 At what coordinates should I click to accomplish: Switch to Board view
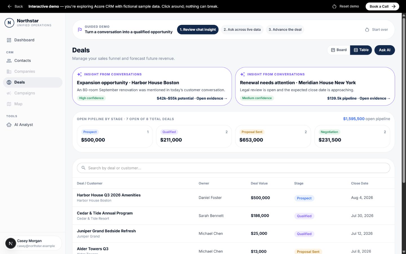(x=339, y=50)
